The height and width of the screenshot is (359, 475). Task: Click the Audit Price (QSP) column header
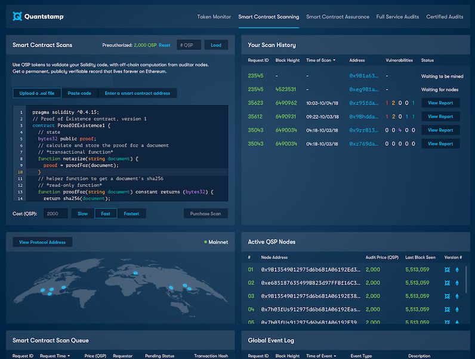(382, 257)
